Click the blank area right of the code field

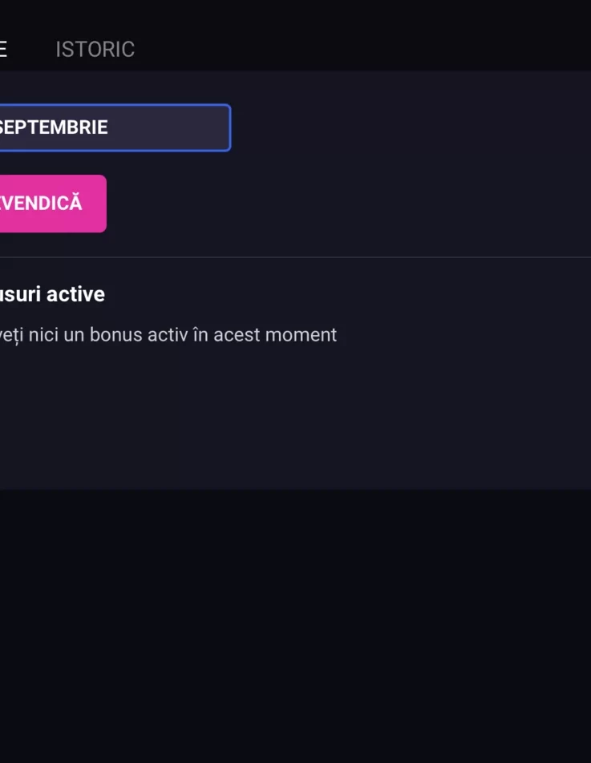pyautogui.click(x=409, y=127)
